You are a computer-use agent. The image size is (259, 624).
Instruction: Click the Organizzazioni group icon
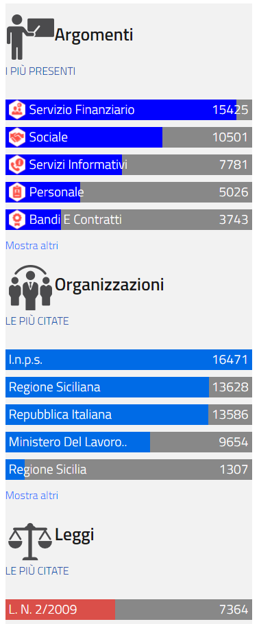pyautogui.click(x=30, y=288)
